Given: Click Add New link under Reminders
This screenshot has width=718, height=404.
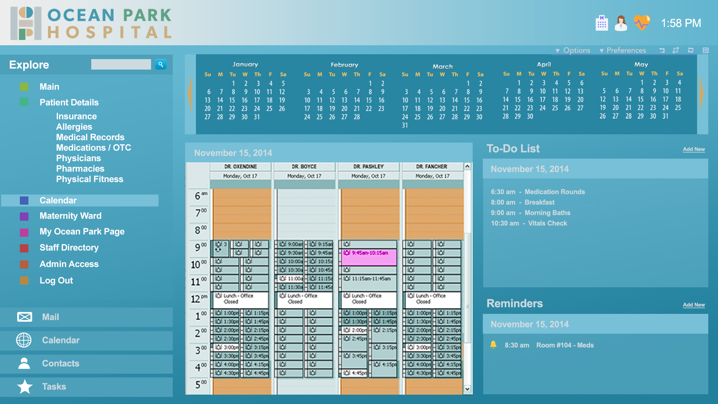Looking at the screenshot, I should click(694, 305).
